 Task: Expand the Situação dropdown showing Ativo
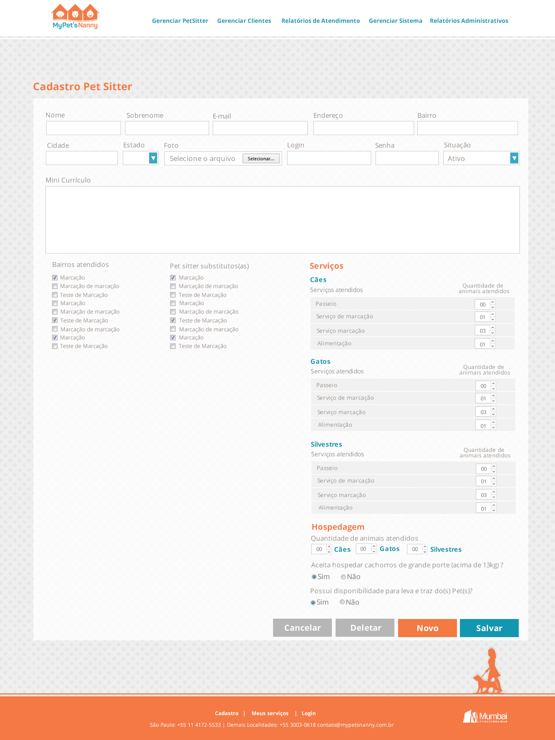(514, 158)
